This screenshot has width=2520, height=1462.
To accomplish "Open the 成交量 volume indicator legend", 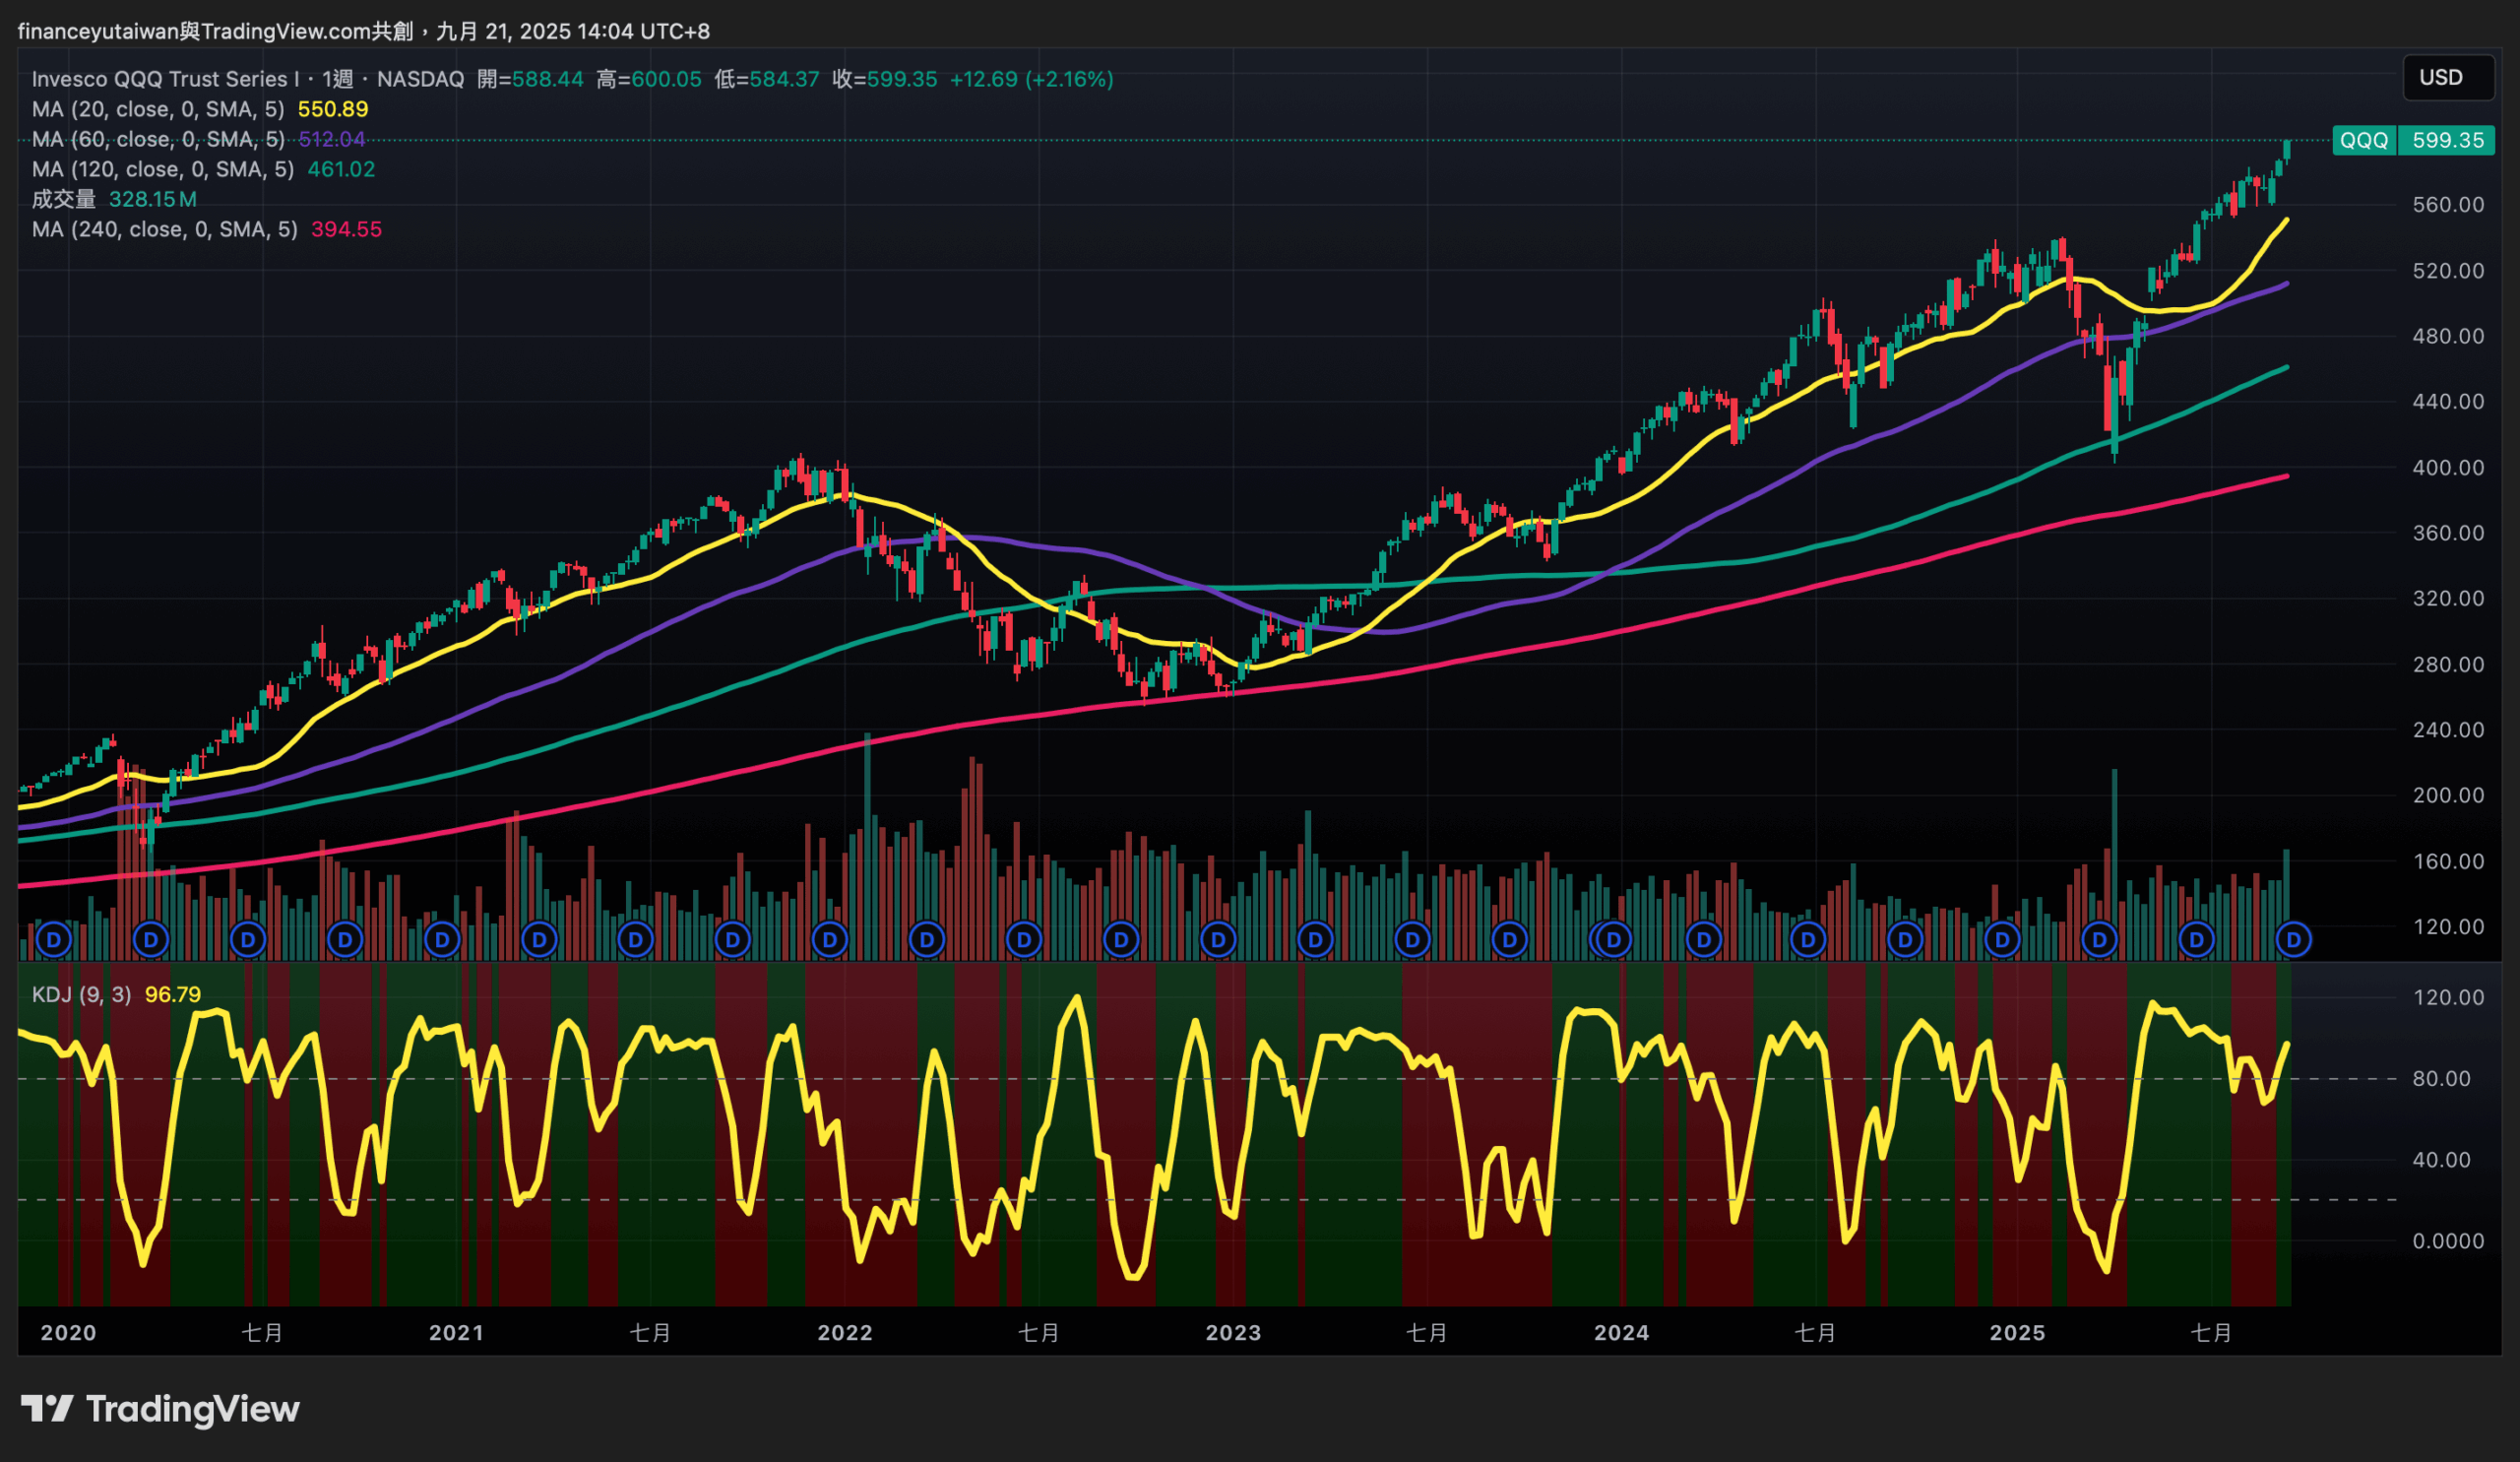I will (64, 199).
